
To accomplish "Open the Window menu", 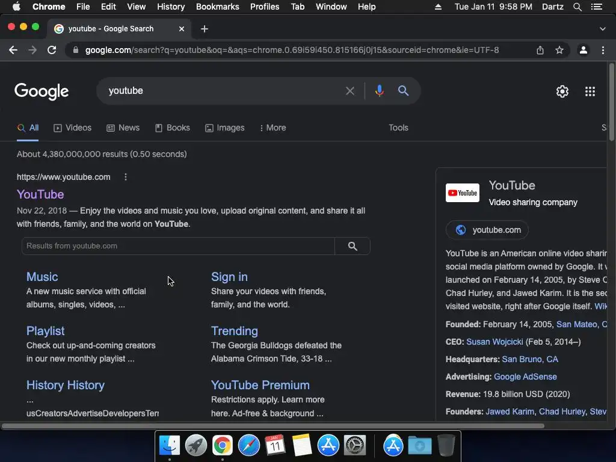I will 331,7.
